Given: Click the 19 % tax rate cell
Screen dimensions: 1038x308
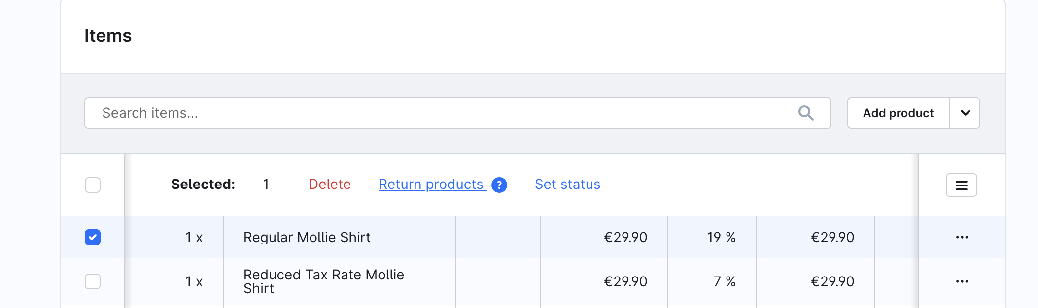Looking at the screenshot, I should point(721,237).
